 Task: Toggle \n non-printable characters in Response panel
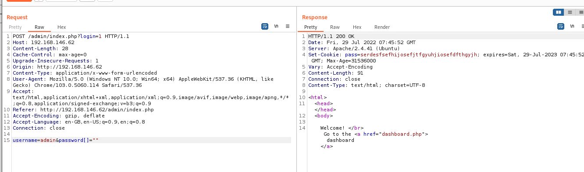pos(572,27)
